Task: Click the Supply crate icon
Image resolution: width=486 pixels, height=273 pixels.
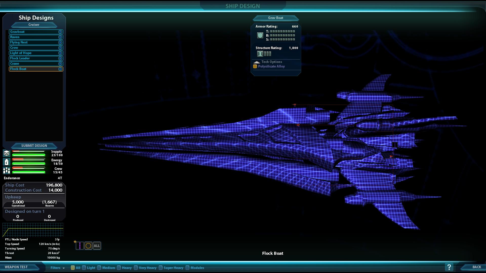Action: click(x=7, y=153)
